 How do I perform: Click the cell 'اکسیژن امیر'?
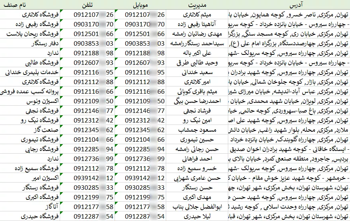click(x=30, y=178)
